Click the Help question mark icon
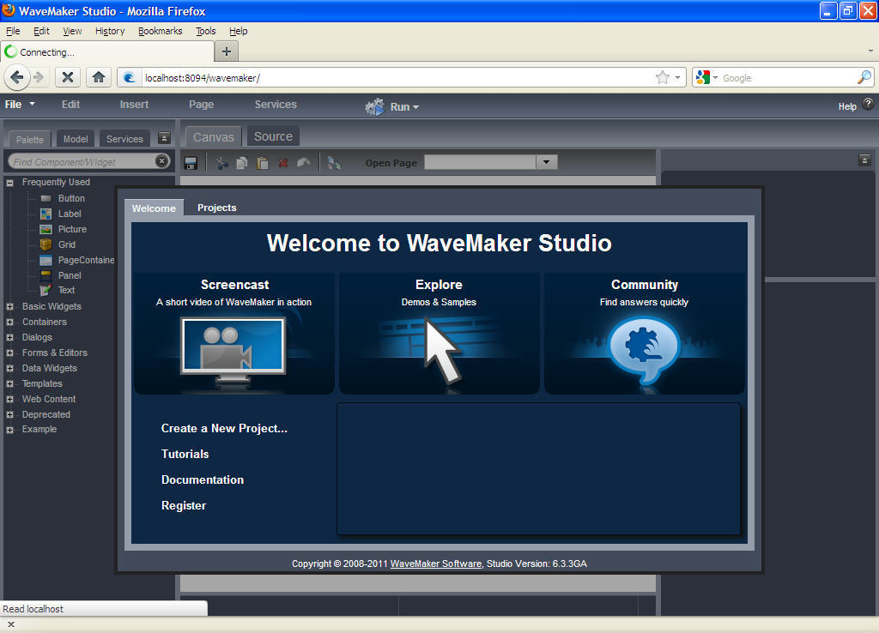The height and width of the screenshot is (633, 879). 868,104
